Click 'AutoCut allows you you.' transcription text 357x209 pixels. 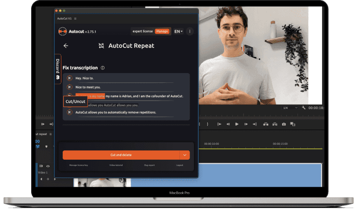point(113,105)
